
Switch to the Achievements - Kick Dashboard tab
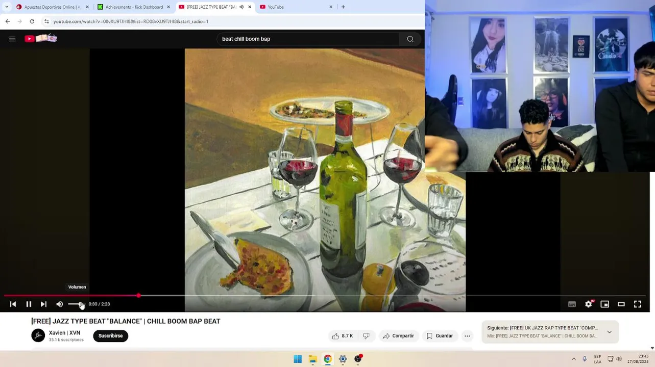(134, 7)
